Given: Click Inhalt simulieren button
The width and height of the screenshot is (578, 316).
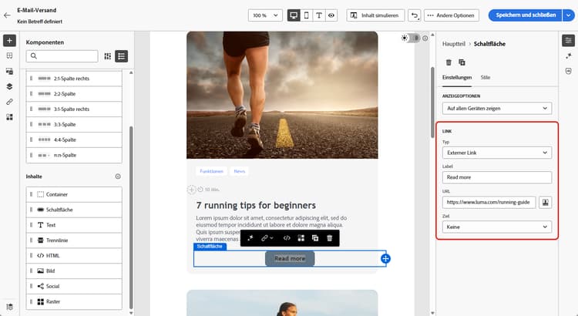Looking at the screenshot, I should tap(375, 15).
